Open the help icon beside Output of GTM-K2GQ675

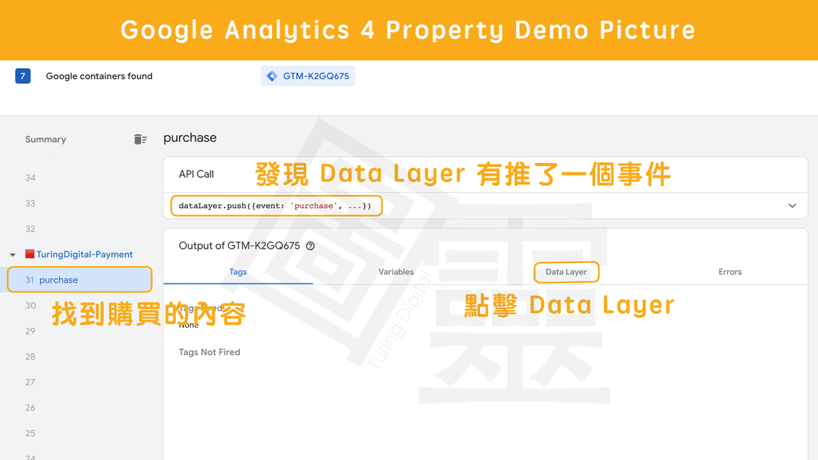310,246
